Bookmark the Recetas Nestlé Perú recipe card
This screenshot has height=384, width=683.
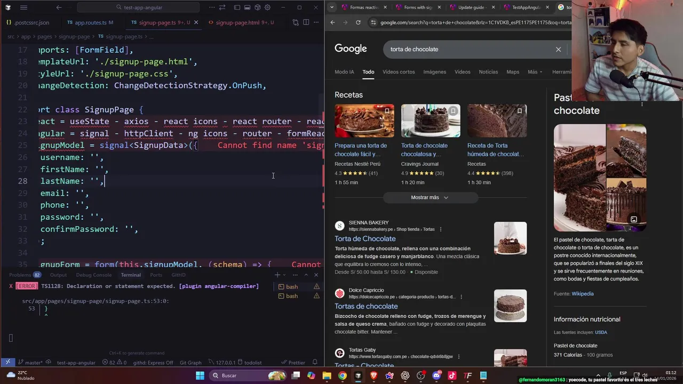point(387,111)
